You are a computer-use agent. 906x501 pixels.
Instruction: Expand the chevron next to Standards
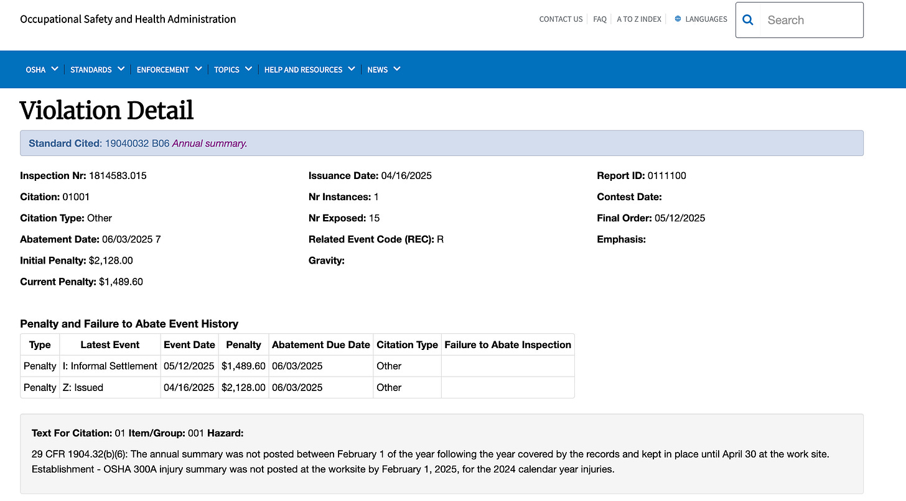(x=121, y=69)
